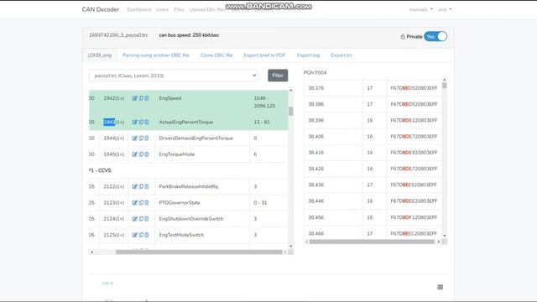
Task: Click timestamp 38.376 in PGN table
Action: click(315, 88)
